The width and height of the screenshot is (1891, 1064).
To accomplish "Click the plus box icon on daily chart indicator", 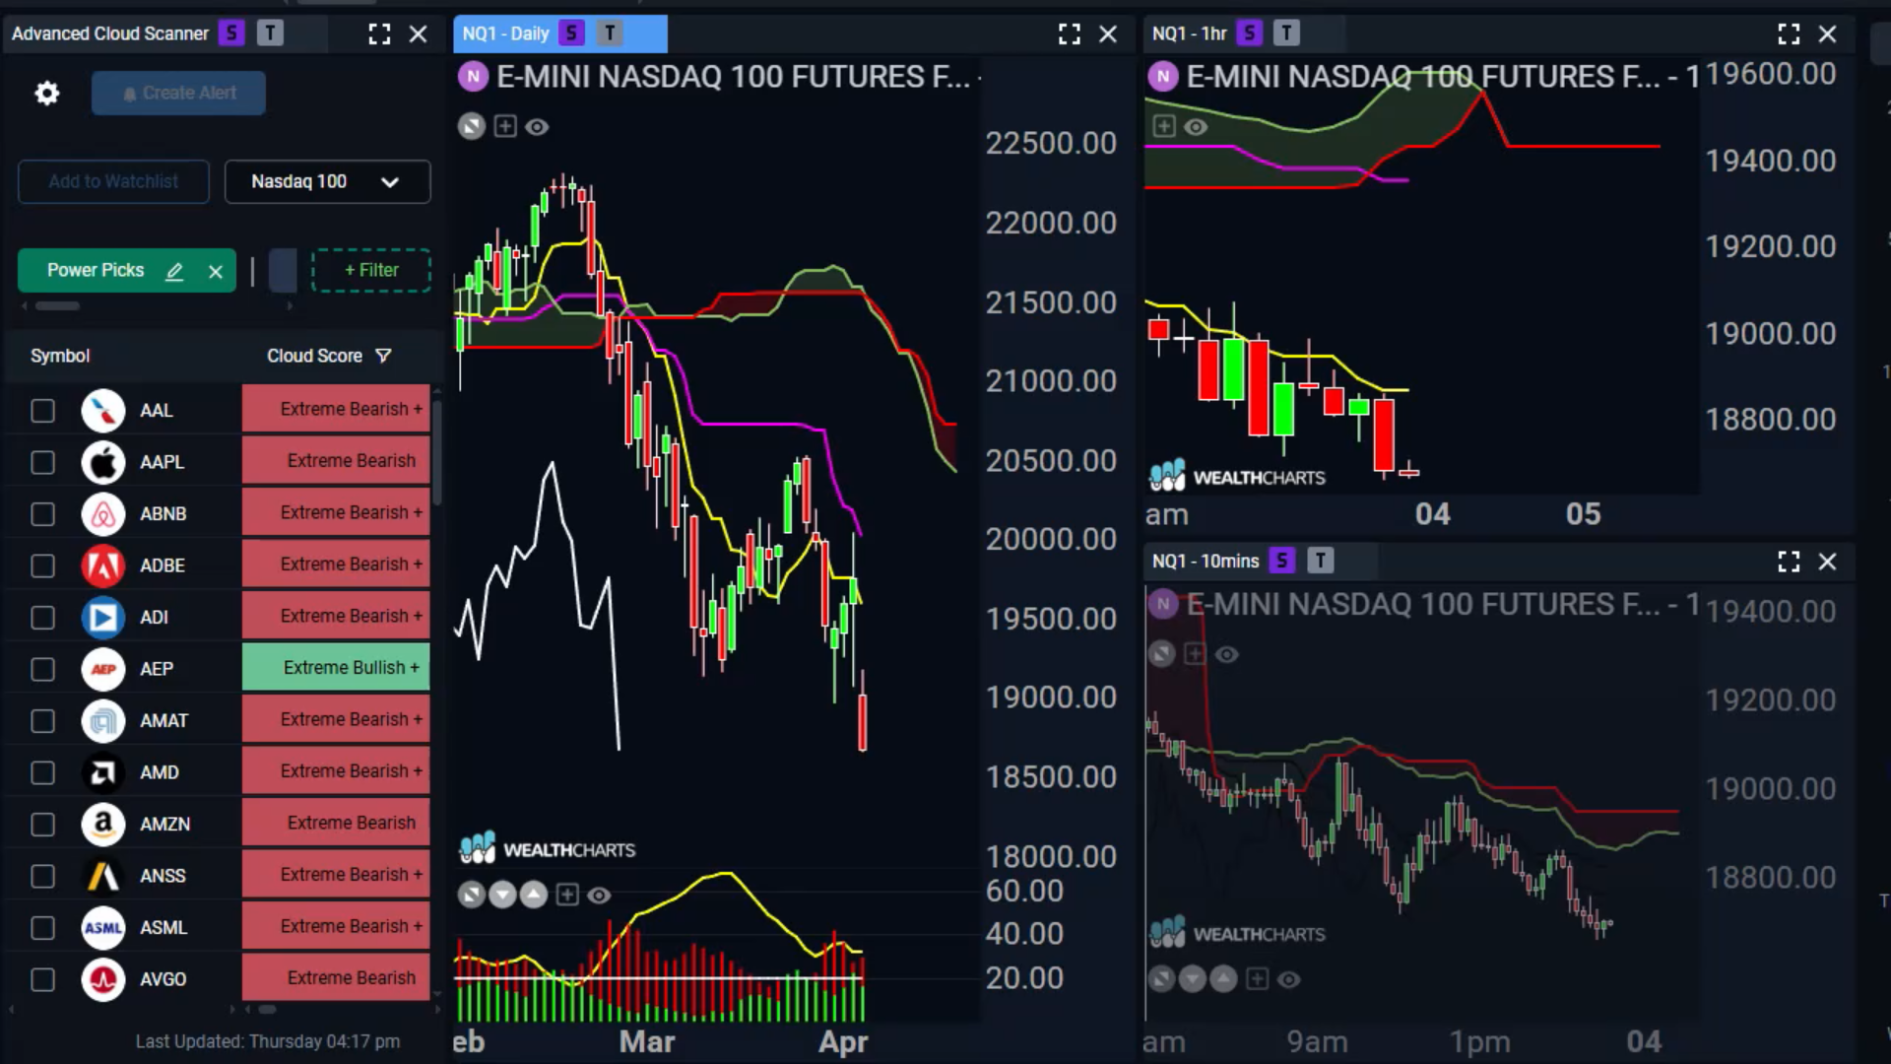I will coord(505,126).
